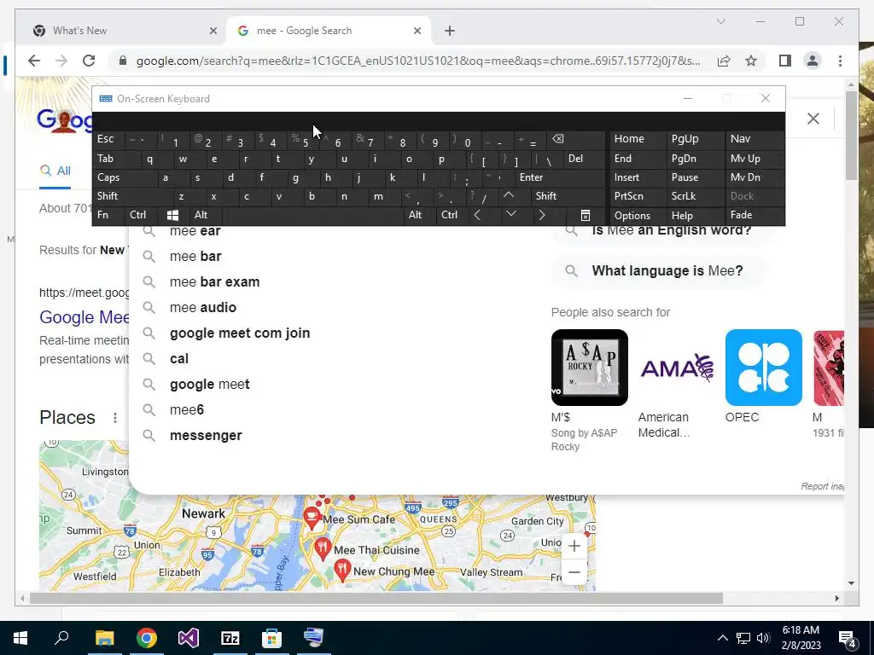Open the OPEC thumbnail
Viewport: 874px width, 655px height.
(x=763, y=368)
